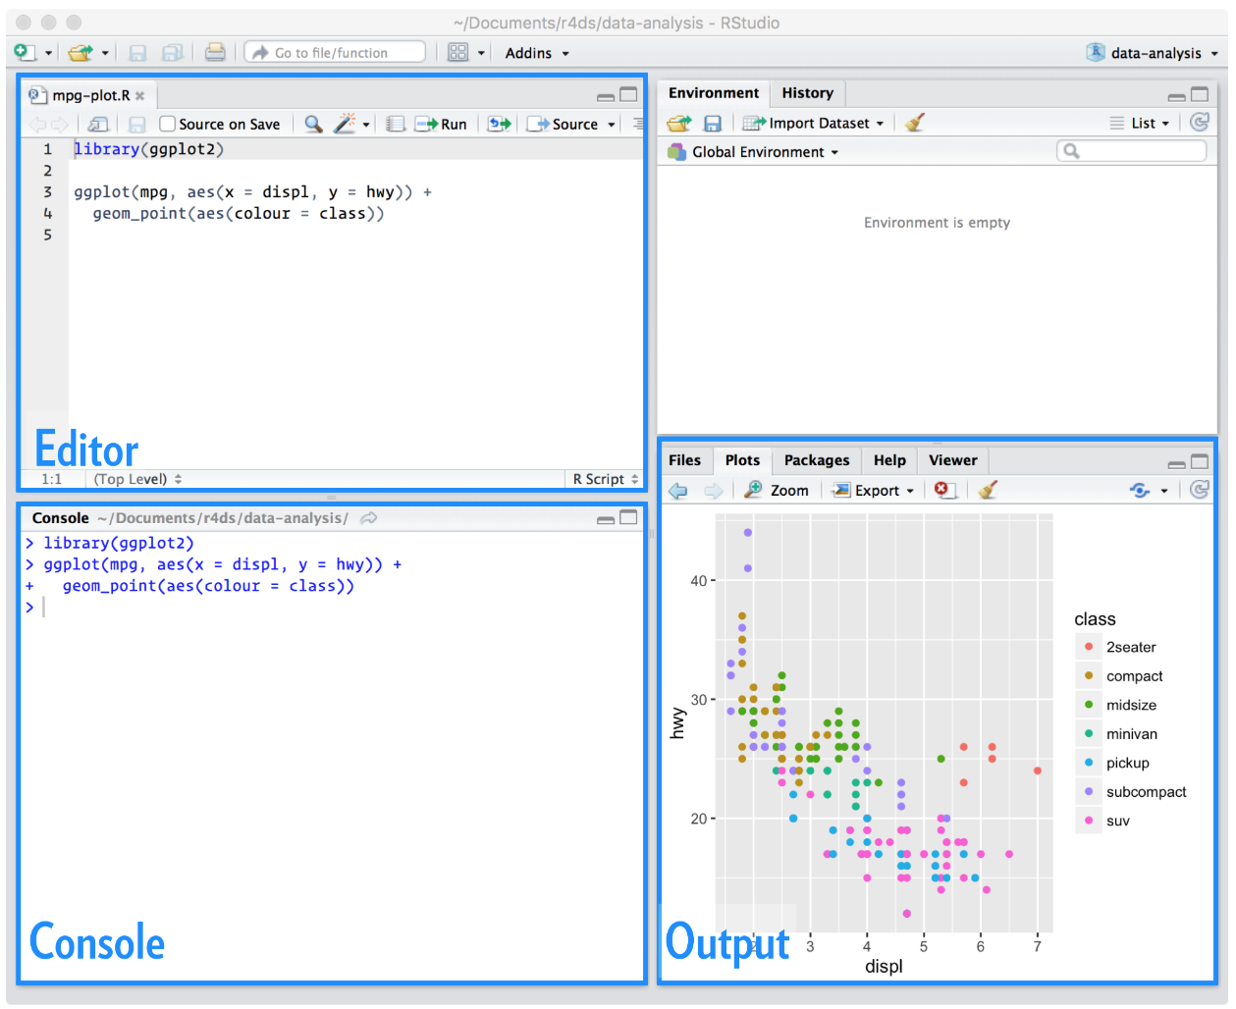Click the Save Workspace disk icon in Environment
Image resolution: width=1236 pixels, height=1009 pixels.
pos(713,124)
